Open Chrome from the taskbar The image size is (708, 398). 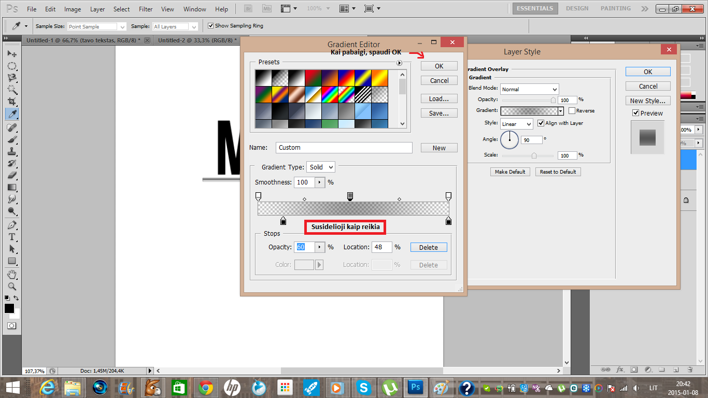[x=205, y=387]
